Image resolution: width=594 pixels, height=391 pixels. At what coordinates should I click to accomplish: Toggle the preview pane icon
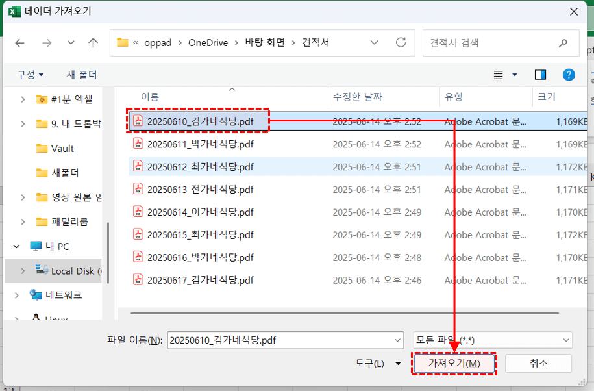(539, 75)
